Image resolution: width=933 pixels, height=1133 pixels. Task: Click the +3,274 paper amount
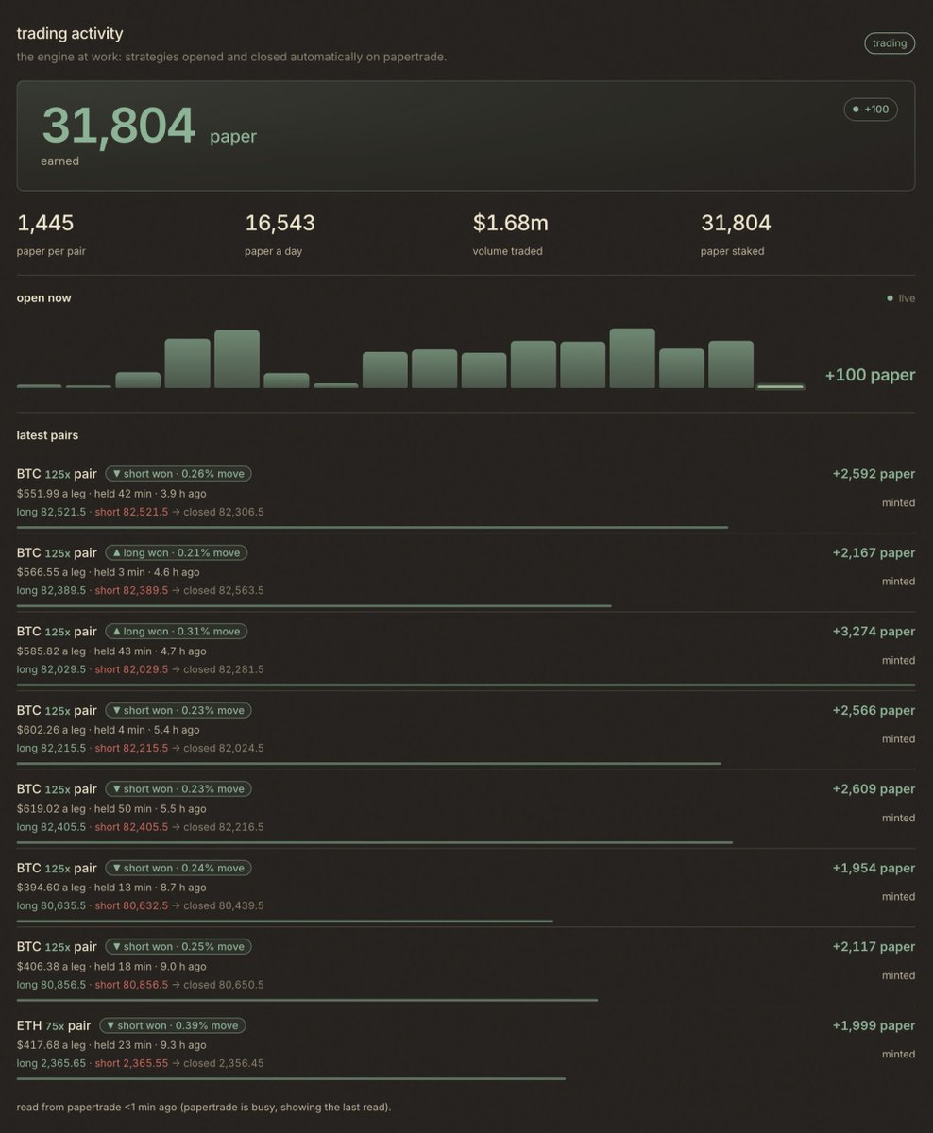pos(874,632)
